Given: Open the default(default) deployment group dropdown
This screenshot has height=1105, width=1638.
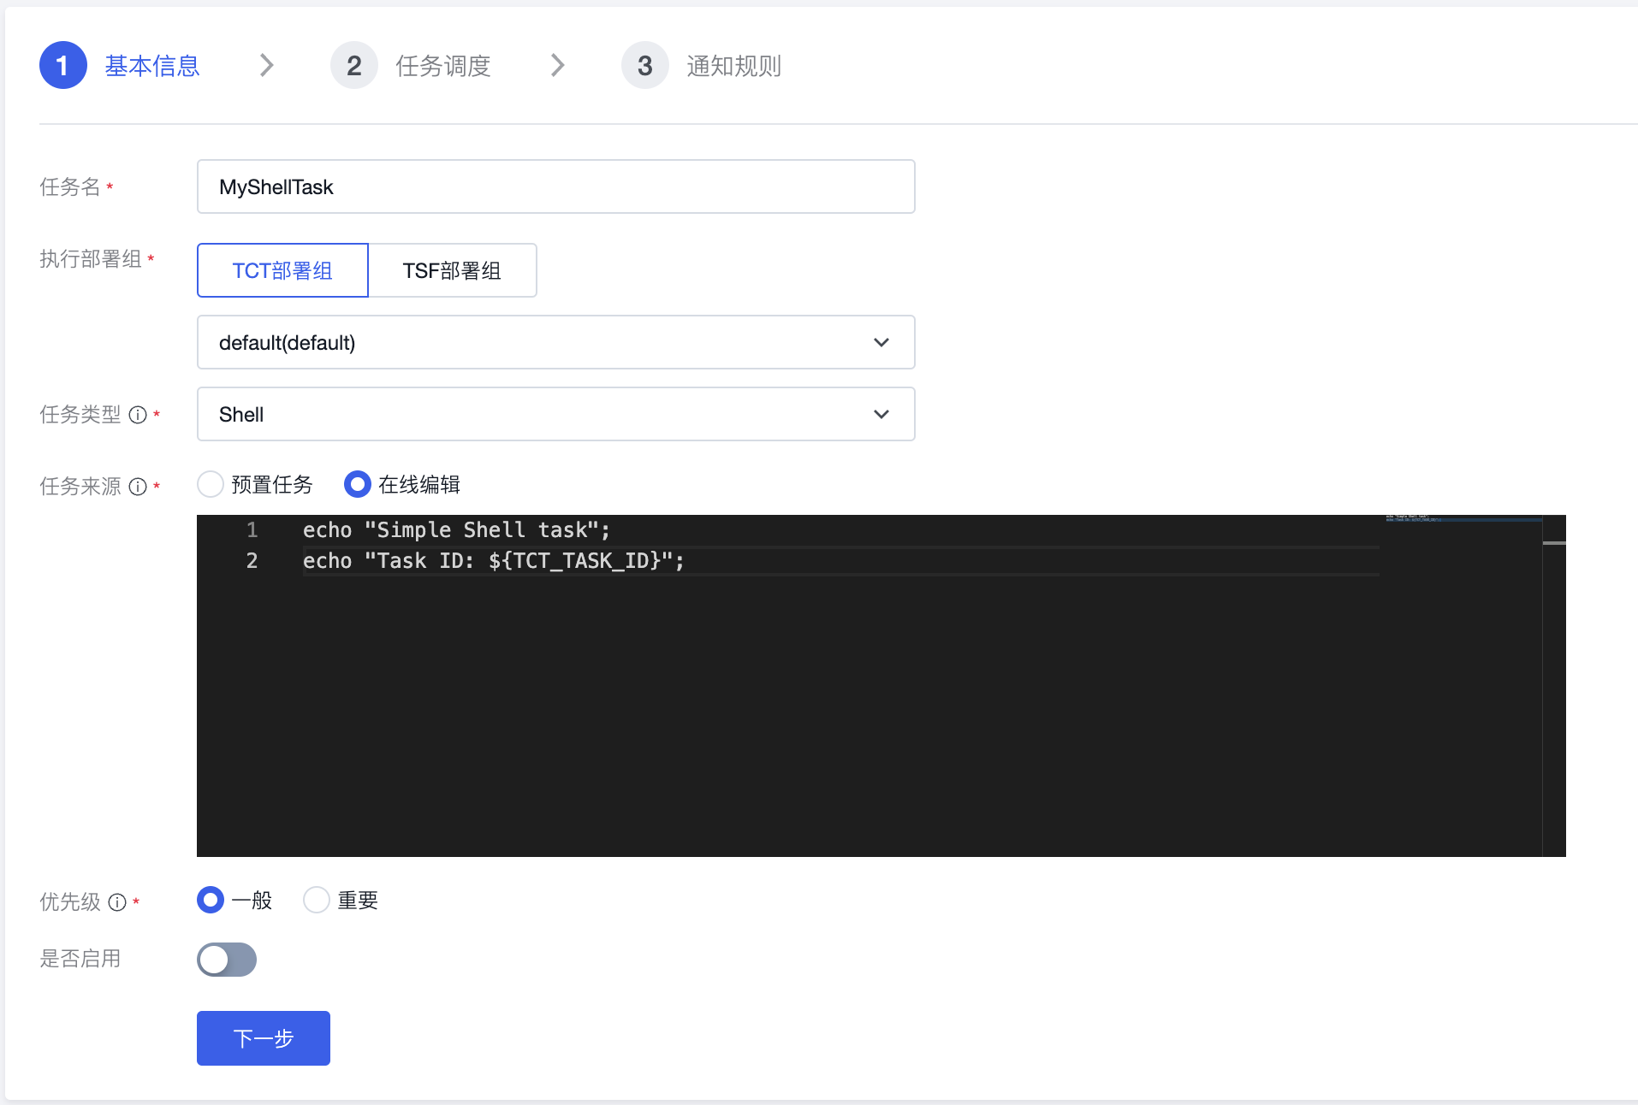Looking at the screenshot, I should [x=556, y=342].
